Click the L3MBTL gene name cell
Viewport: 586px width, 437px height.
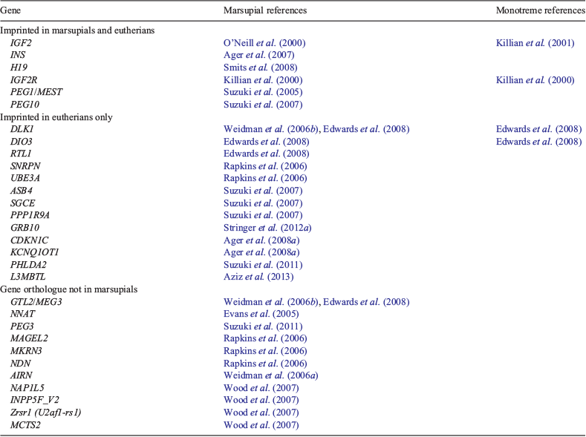pos(28,277)
